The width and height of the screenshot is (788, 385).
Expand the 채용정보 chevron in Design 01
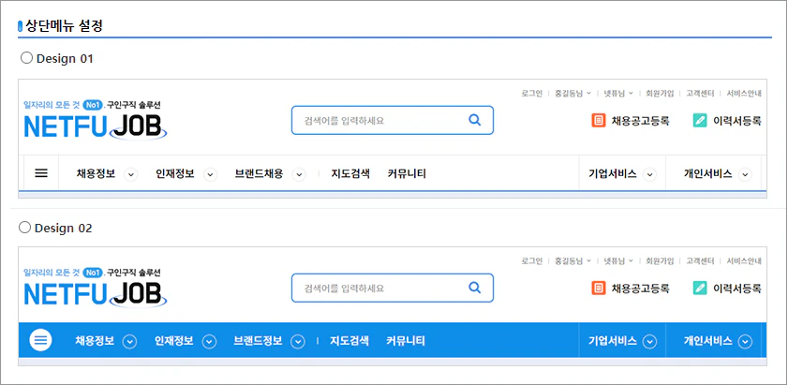click(x=131, y=174)
